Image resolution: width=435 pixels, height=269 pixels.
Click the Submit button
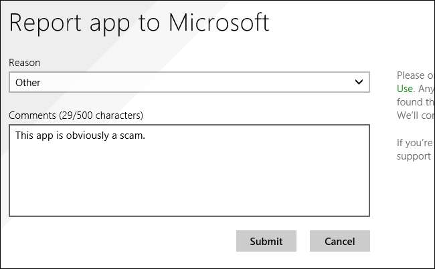pyautogui.click(x=266, y=241)
